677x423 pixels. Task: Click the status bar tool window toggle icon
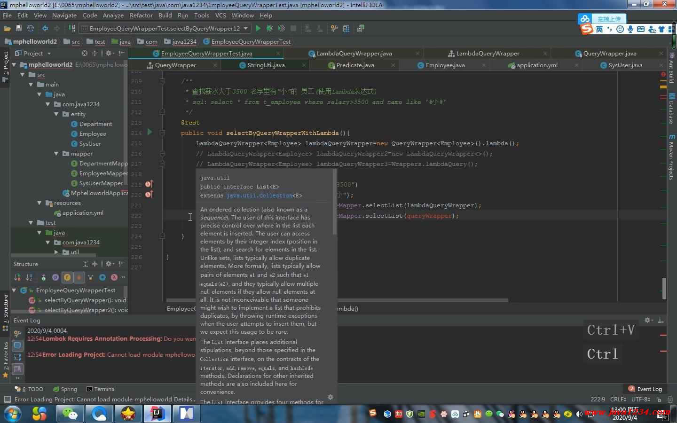click(x=7, y=399)
